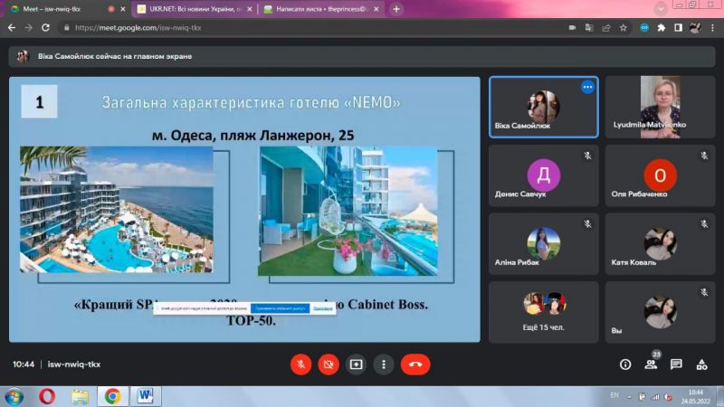Open meeting details info icon
Image resolution: width=724 pixels, height=407 pixels.
625,364
